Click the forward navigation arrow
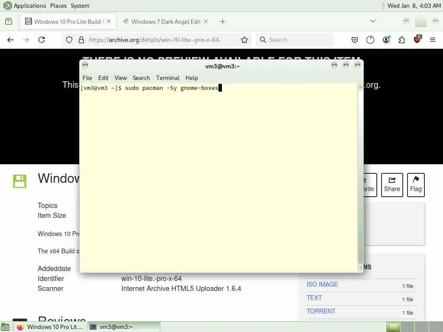The image size is (443, 332). coord(26,40)
